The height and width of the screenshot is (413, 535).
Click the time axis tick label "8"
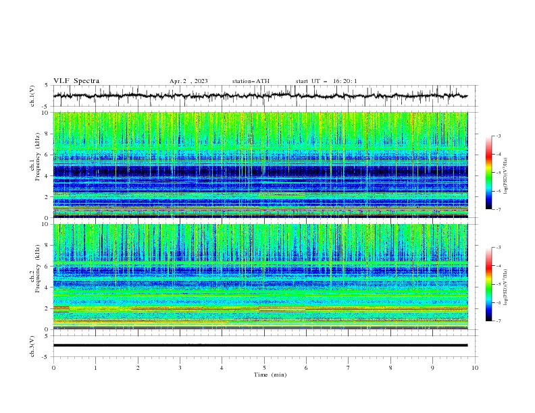pyautogui.click(x=390, y=368)
